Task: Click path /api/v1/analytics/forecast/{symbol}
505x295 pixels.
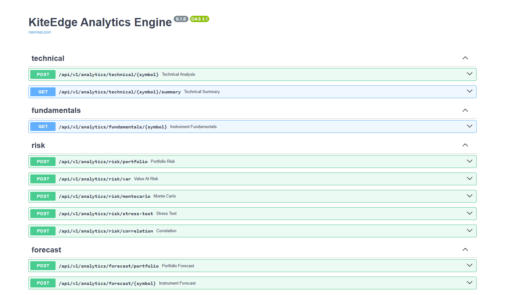Action: [107, 283]
